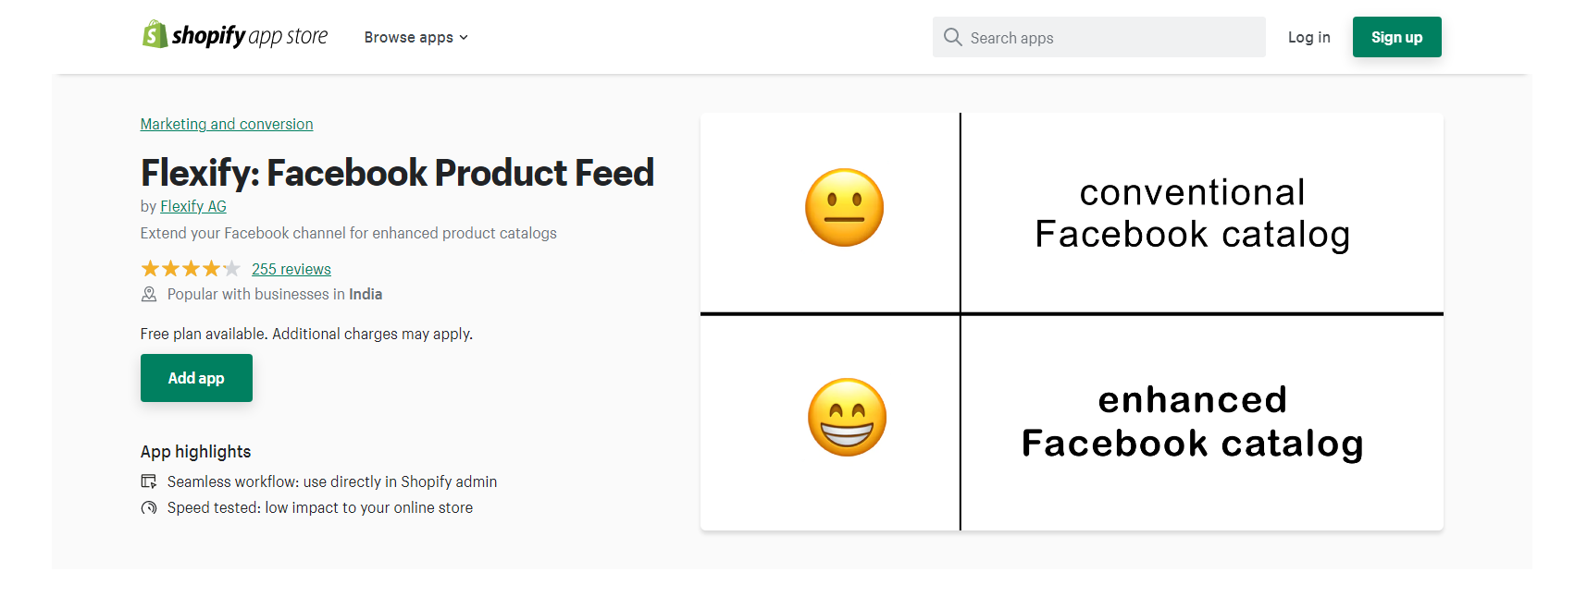This screenshot has width=1587, height=597.
Task: Visit the Flexify AG developer link
Action: coord(193,206)
